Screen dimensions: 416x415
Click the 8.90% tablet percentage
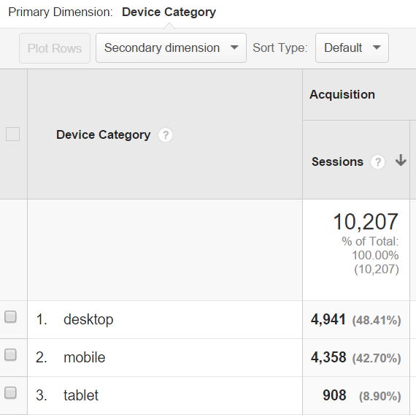click(380, 396)
